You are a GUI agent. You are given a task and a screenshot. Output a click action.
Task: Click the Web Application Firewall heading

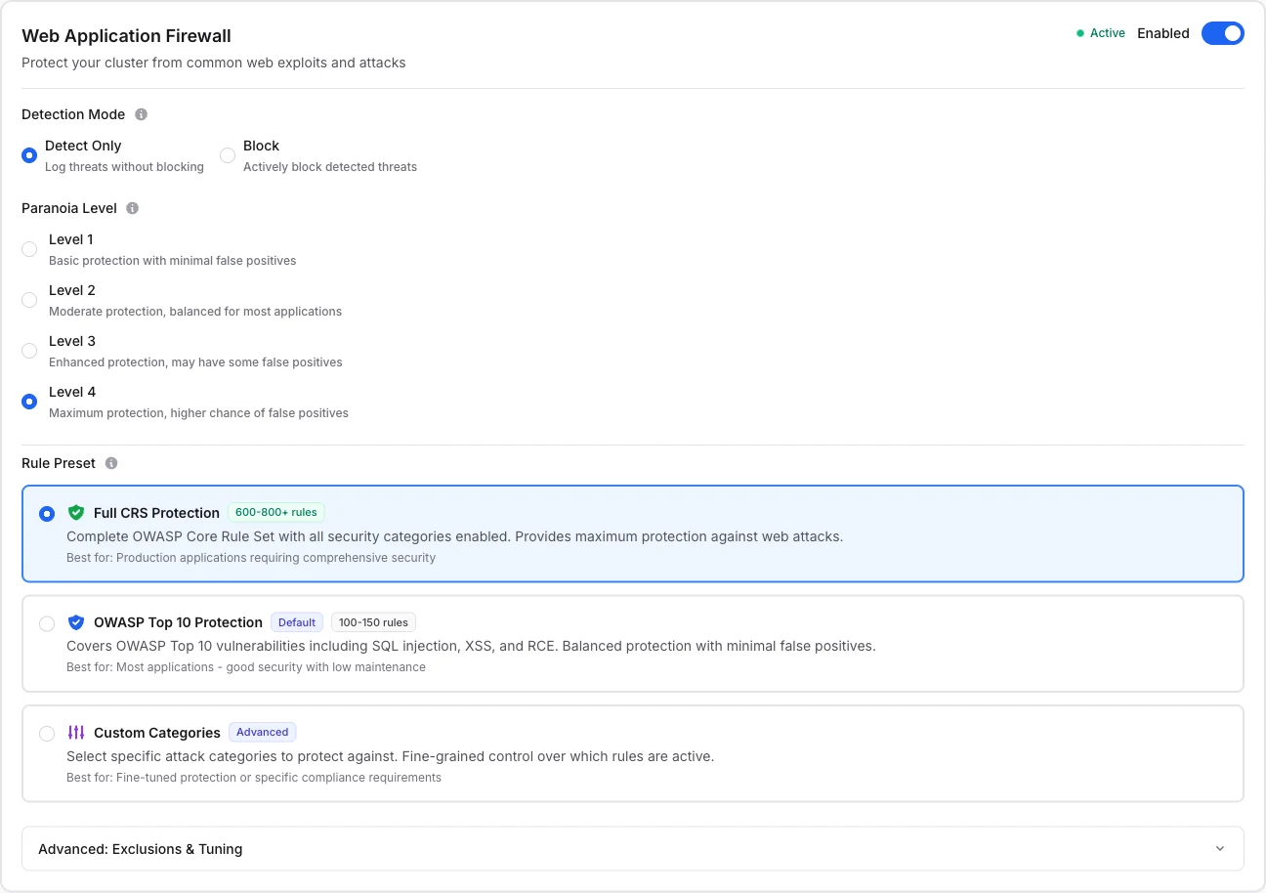tap(127, 36)
